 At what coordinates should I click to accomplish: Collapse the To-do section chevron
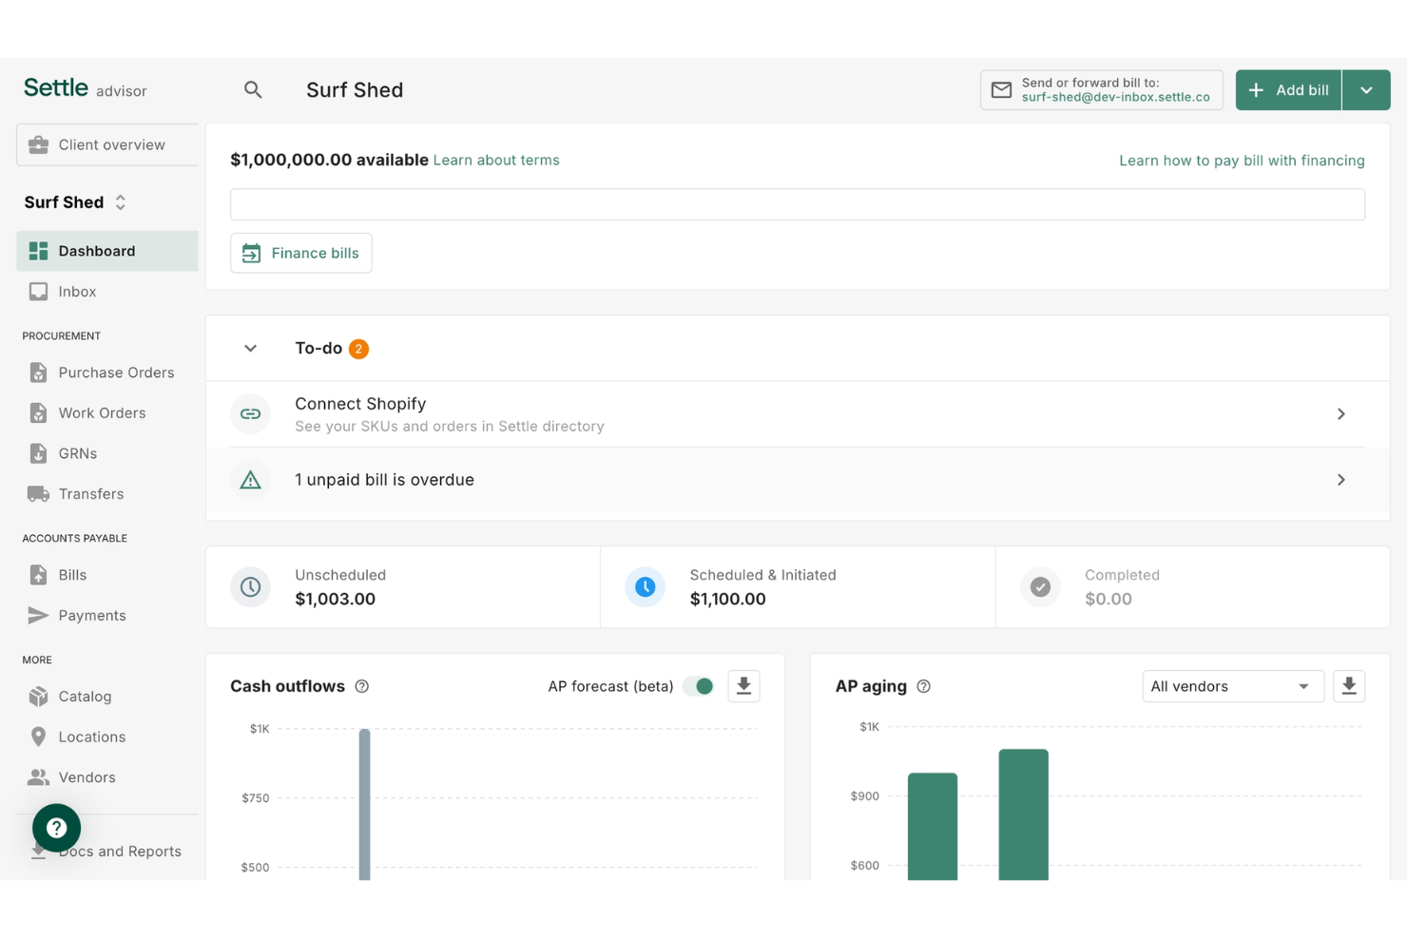250,348
